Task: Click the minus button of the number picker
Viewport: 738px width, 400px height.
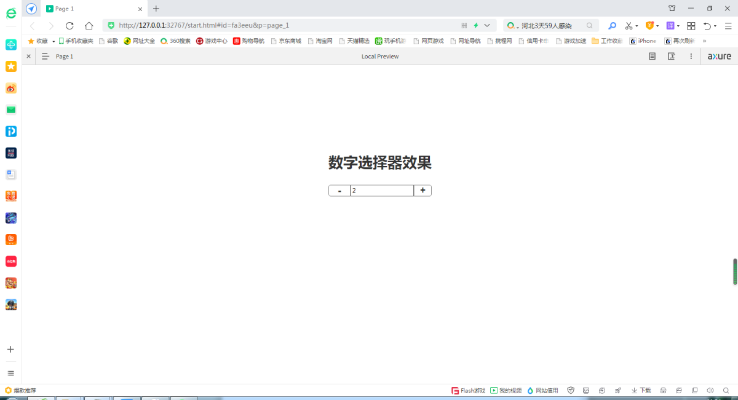Action: pos(339,190)
